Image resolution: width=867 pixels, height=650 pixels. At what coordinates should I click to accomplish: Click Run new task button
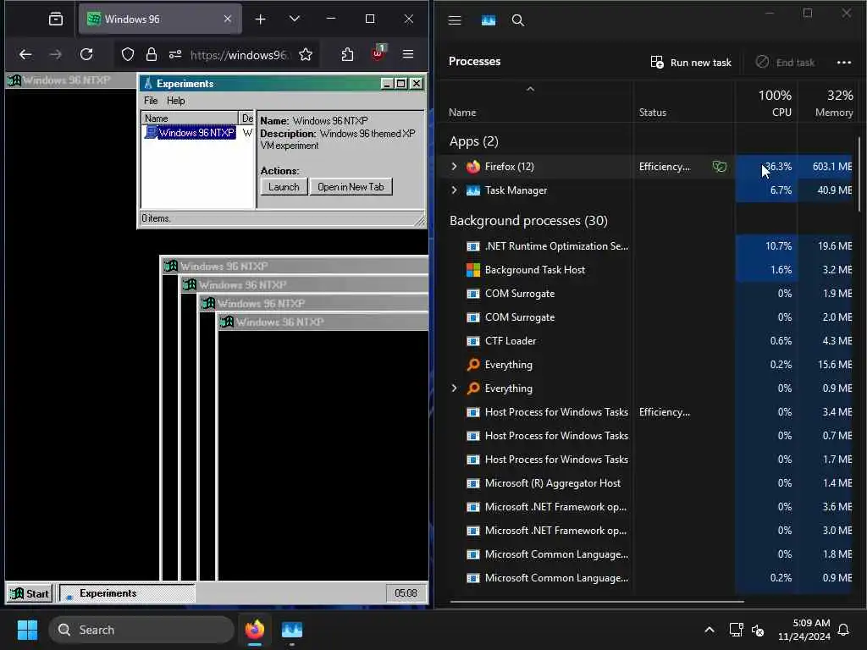[x=691, y=62]
